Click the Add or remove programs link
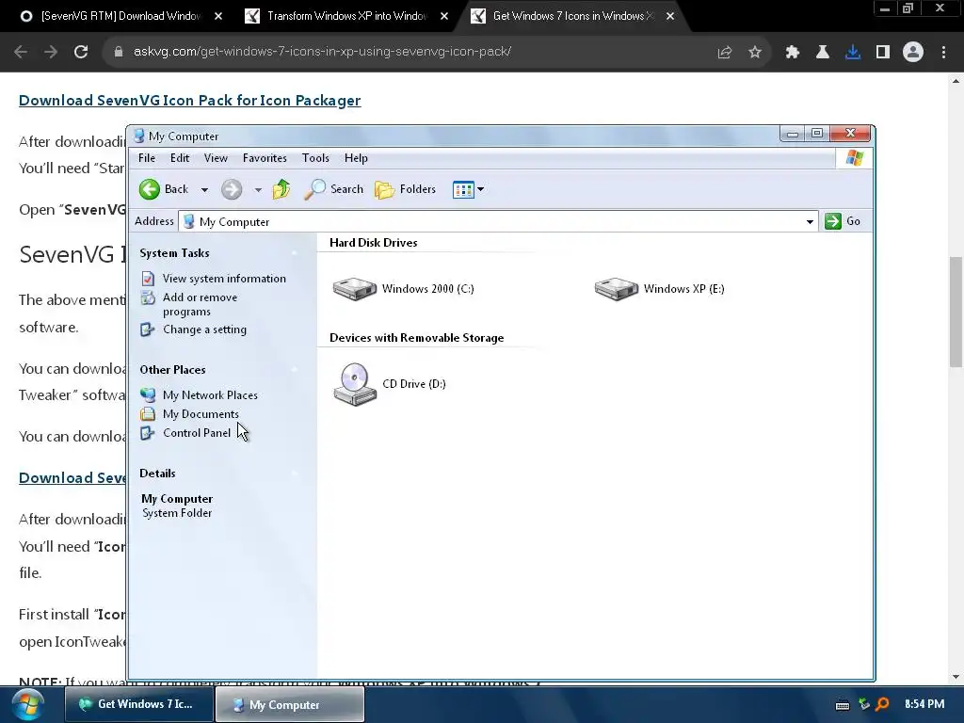The height and width of the screenshot is (723, 964). click(200, 304)
